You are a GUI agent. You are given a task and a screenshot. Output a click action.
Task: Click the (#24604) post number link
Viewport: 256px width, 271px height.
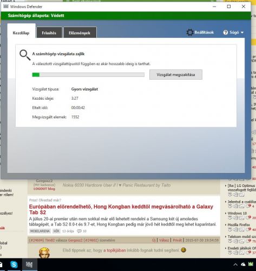(x=37, y=240)
